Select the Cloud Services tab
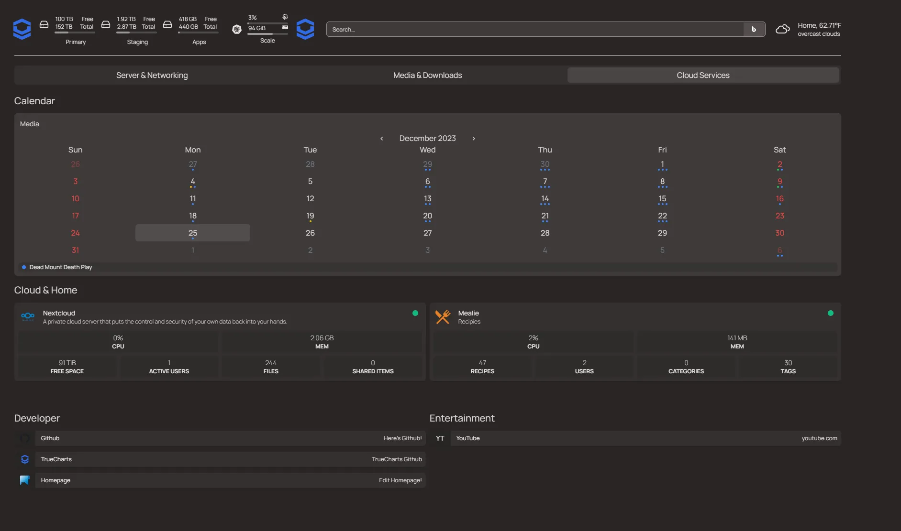 click(703, 75)
